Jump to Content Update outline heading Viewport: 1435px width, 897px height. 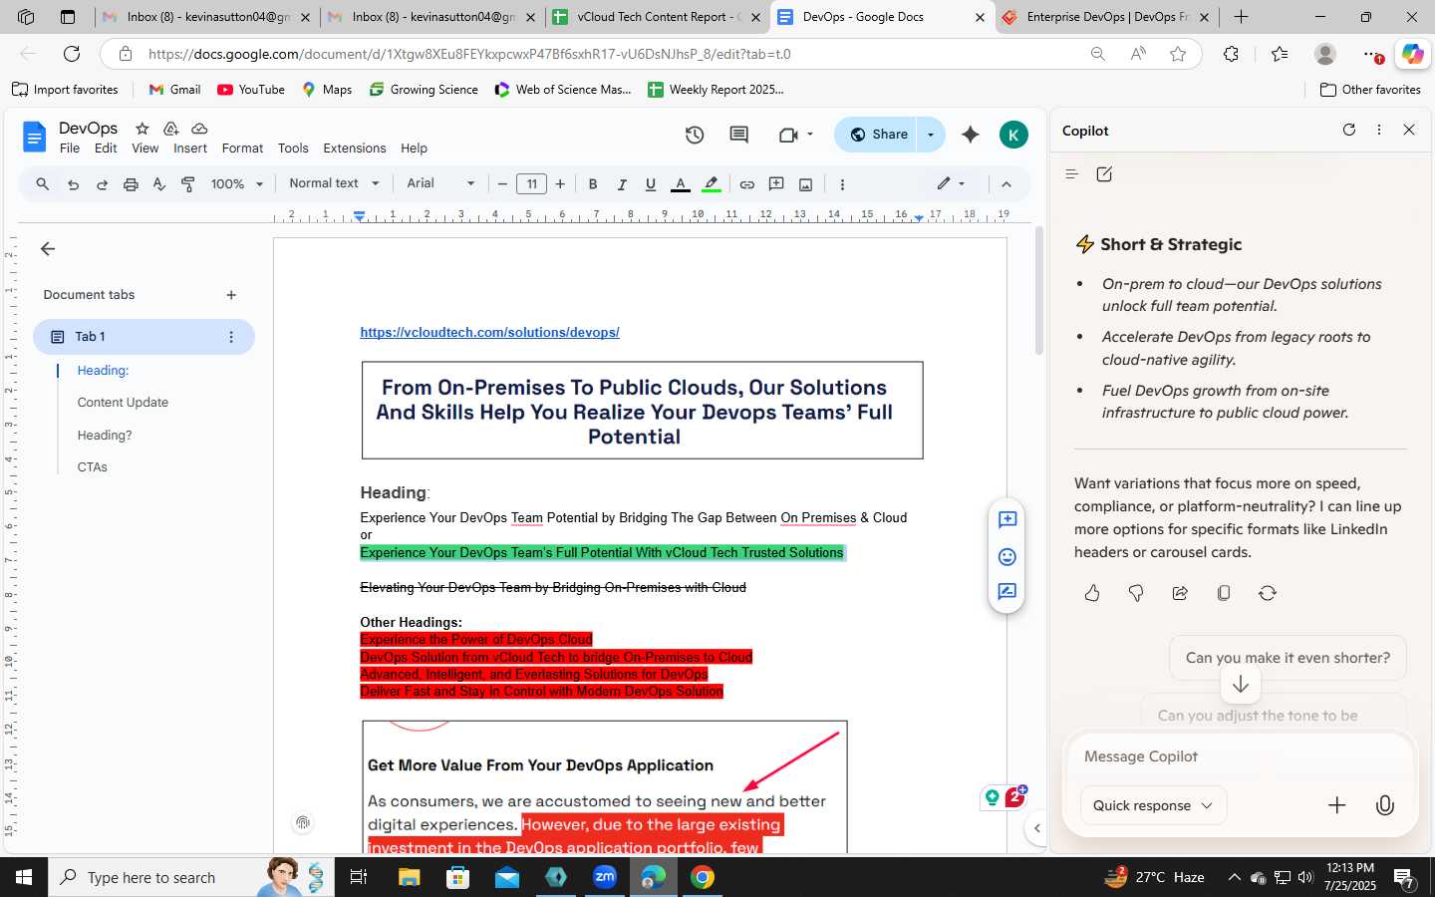123,403
